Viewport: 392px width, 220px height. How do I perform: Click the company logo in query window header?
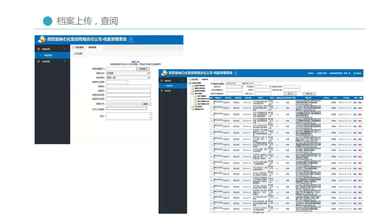point(164,73)
